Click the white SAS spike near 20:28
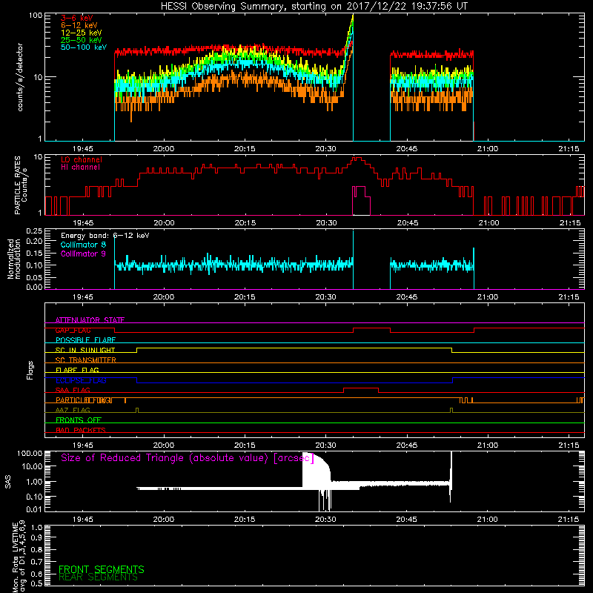The height and width of the screenshot is (593, 593). pos(316,469)
